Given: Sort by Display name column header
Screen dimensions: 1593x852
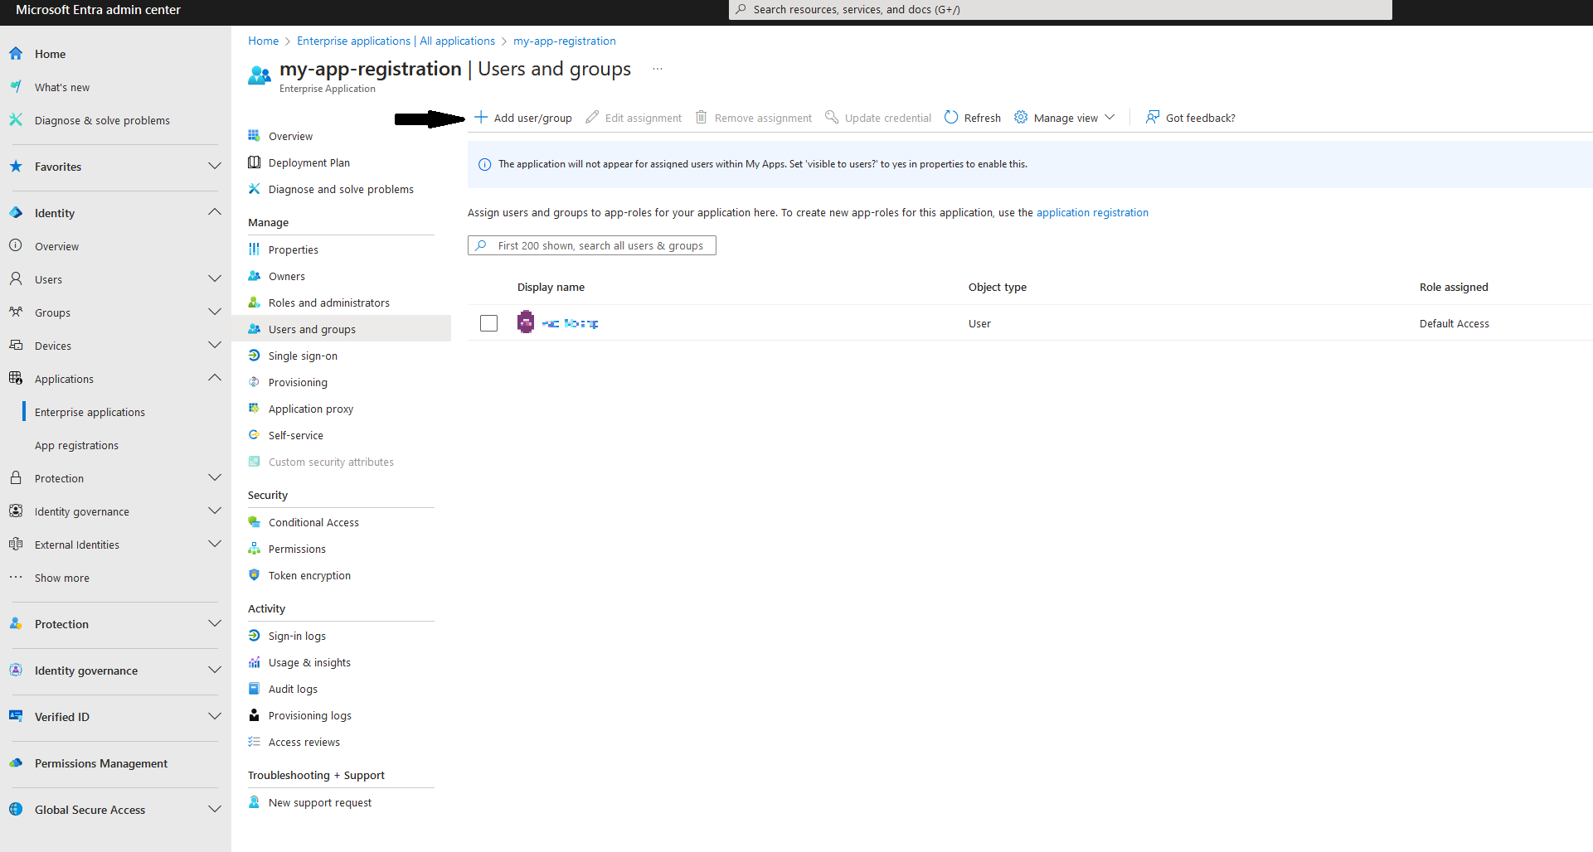Looking at the screenshot, I should 551,287.
